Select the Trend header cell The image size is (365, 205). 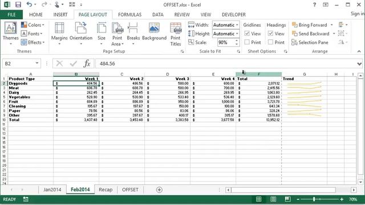(x=304, y=79)
